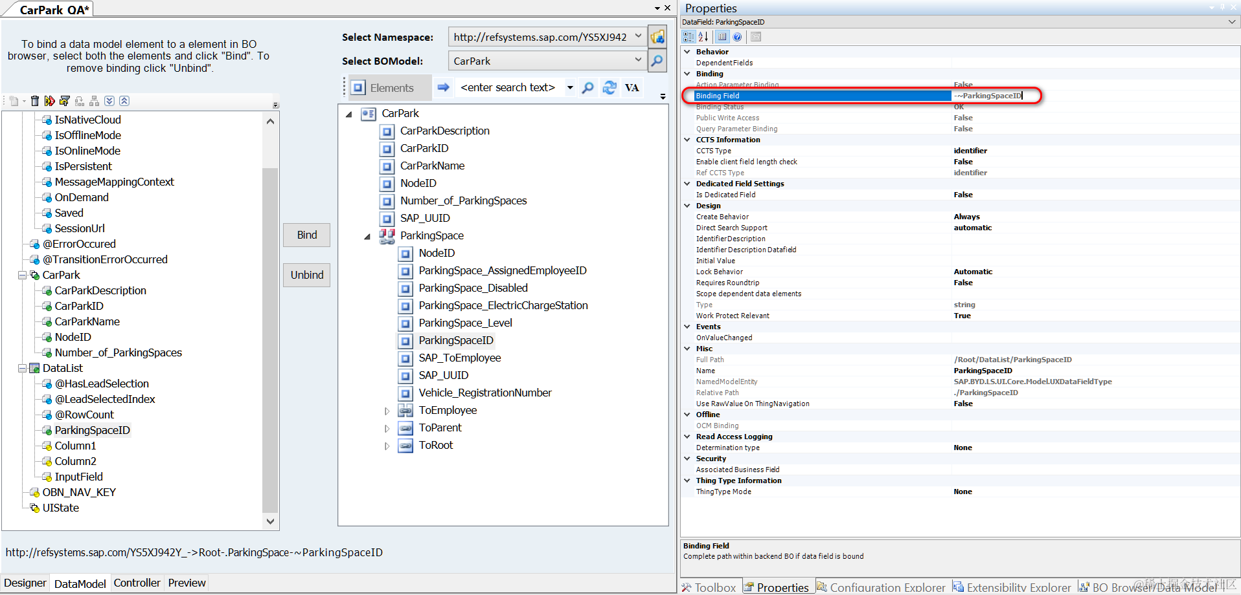This screenshot has height=595, width=1241.
Task: Open the Select BOModel dropdown
Action: point(638,61)
